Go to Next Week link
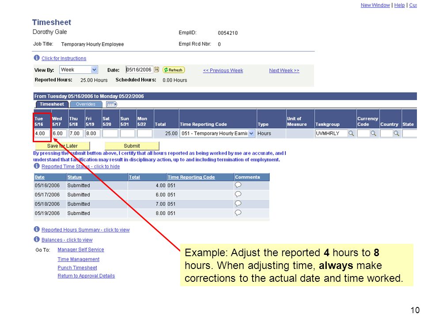Image resolution: width=424 pixels, height=318 pixels. pyautogui.click(x=284, y=71)
